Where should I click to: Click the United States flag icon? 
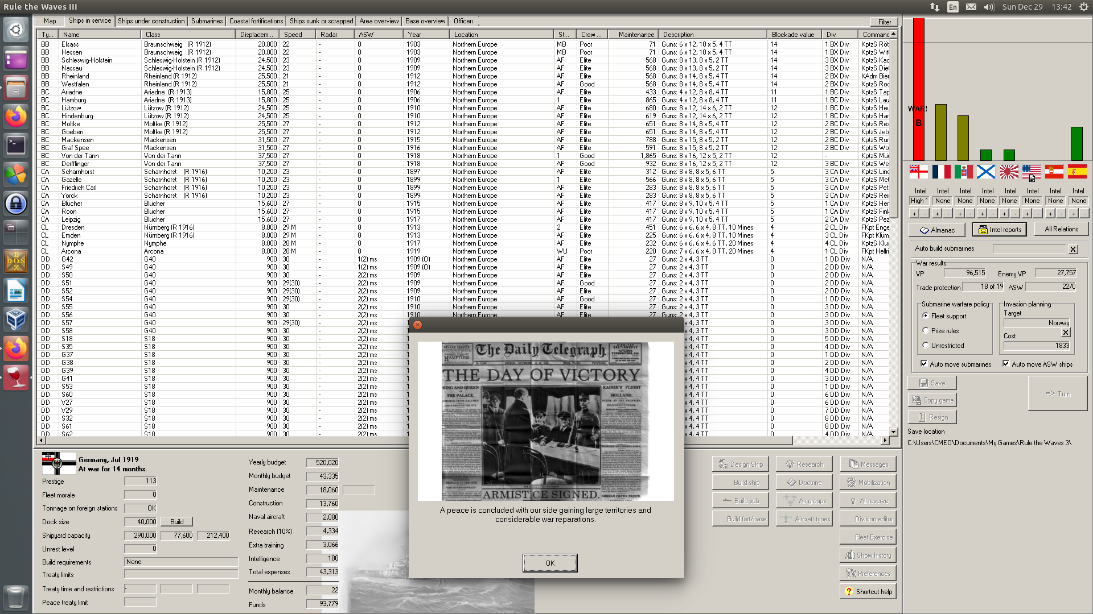coord(1032,171)
